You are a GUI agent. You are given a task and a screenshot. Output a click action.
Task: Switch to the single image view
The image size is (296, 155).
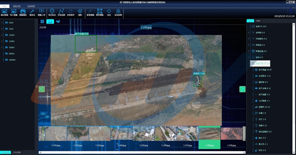click(x=50, y=21)
